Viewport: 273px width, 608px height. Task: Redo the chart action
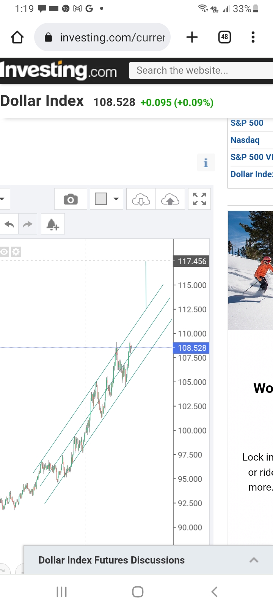tap(28, 224)
